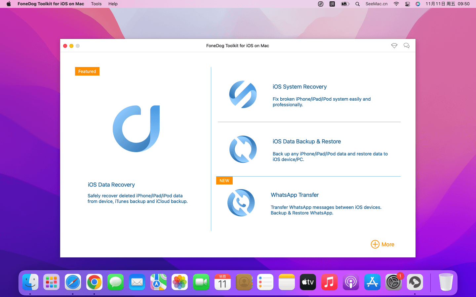
Task: Open Control Center in the menu bar
Action: click(407, 4)
